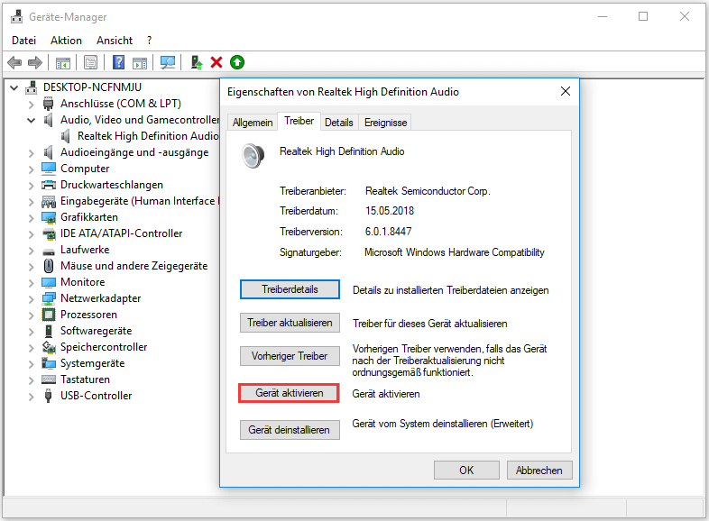This screenshot has height=521, width=709.
Task: Open the ? help menu
Action: [149, 41]
